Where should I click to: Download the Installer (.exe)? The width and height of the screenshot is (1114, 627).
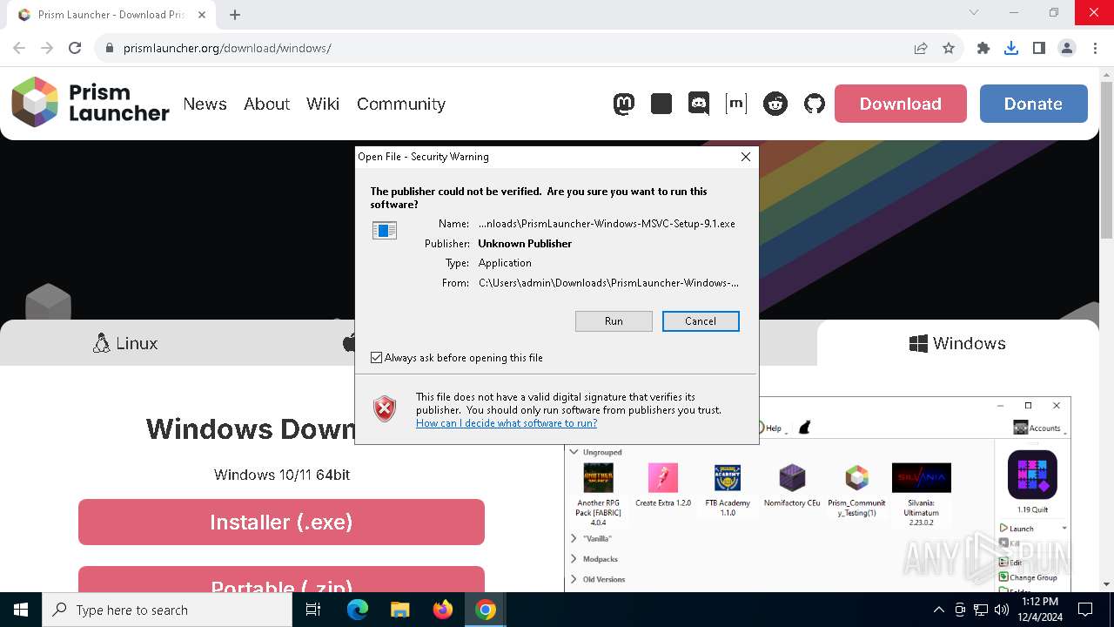pyautogui.click(x=281, y=522)
